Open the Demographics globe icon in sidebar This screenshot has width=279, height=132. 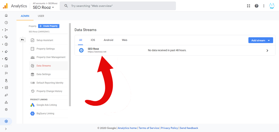click(6, 59)
